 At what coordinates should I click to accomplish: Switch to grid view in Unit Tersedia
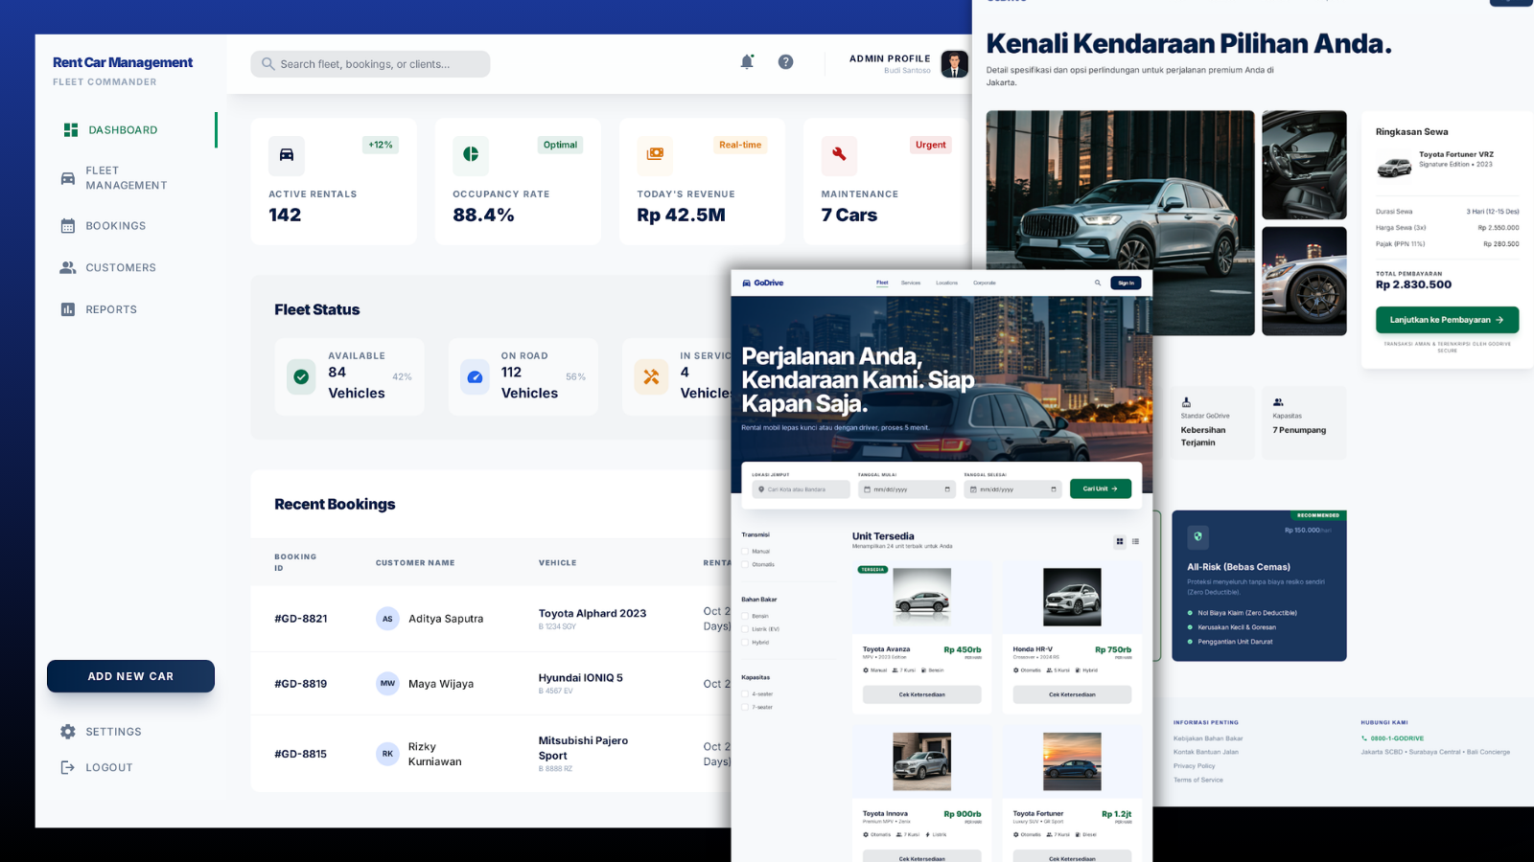[x=1120, y=542]
